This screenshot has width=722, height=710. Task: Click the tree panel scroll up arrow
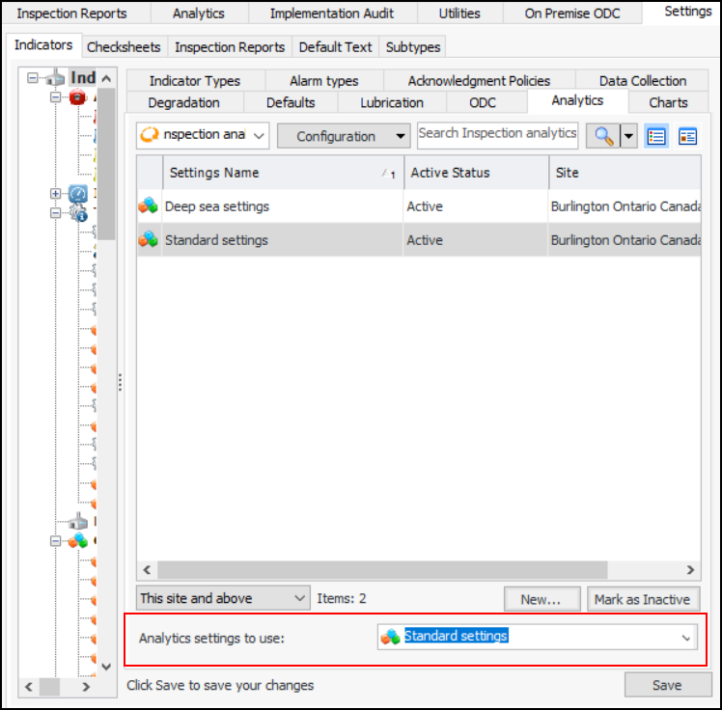coord(106,78)
